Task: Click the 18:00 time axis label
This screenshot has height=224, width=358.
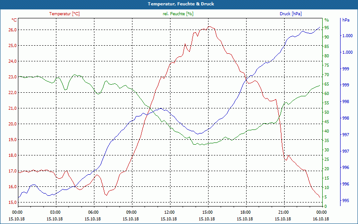Action: point(245,212)
